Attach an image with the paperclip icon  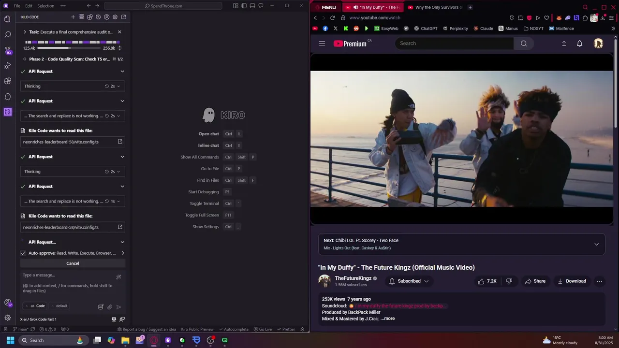point(110,306)
